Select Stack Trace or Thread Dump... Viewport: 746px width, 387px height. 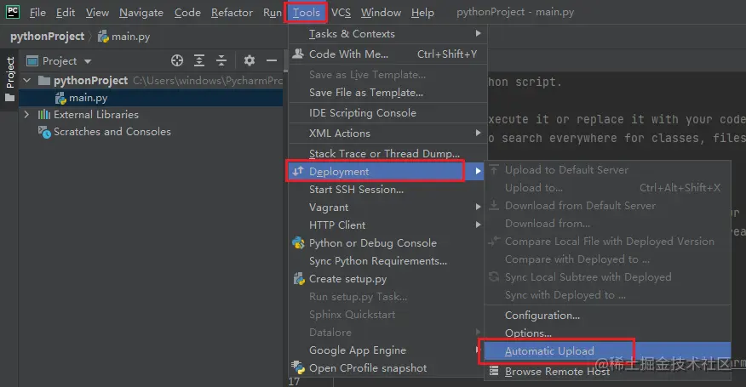click(x=387, y=153)
